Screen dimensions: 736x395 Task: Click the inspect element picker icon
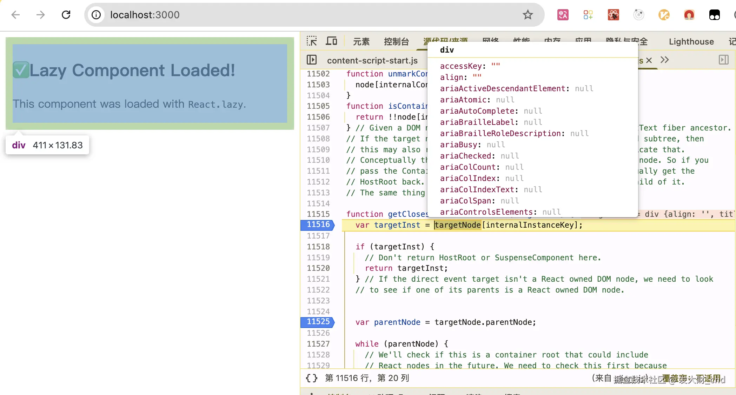coord(311,41)
